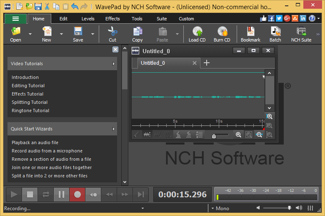The height and width of the screenshot is (216, 325).
Task: Click the quick-access new file icon in the title bar
Action: pos(20,7)
